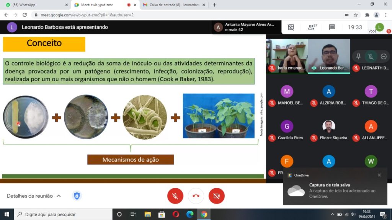This screenshot has height=220, width=392.
Task: Mute LEONARTH's microphone from tile controls
Action: click(x=371, y=56)
